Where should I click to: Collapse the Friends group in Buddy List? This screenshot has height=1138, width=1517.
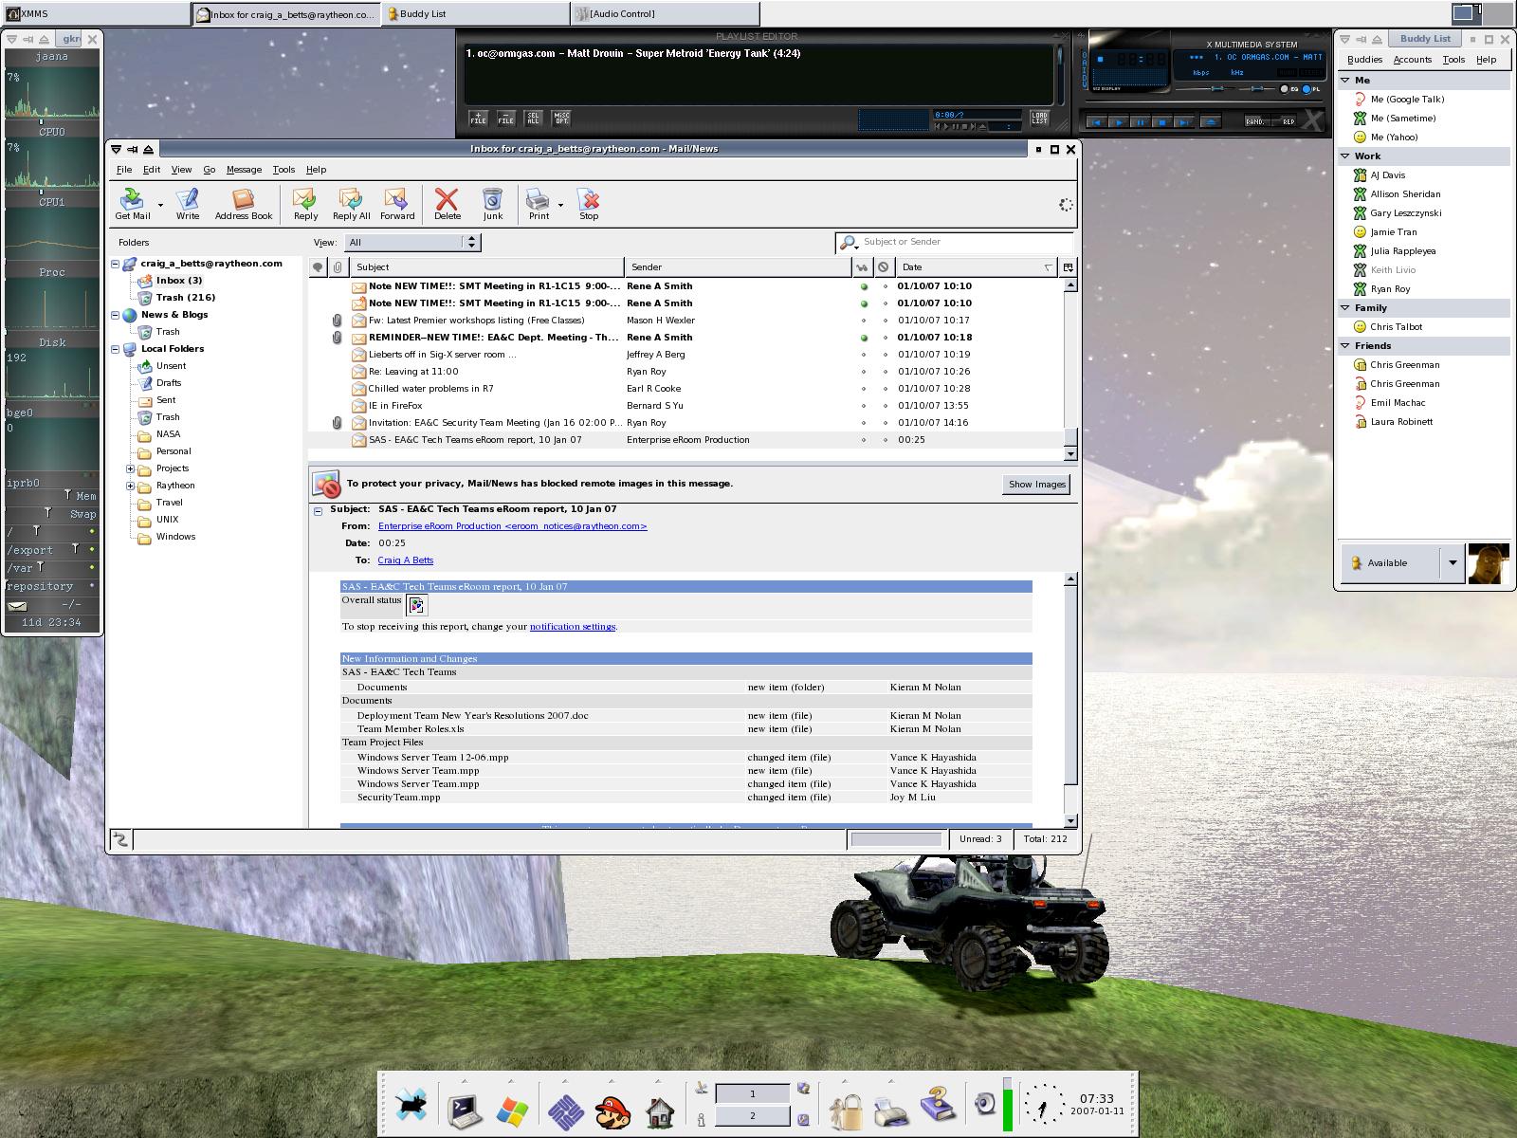[x=1345, y=345]
